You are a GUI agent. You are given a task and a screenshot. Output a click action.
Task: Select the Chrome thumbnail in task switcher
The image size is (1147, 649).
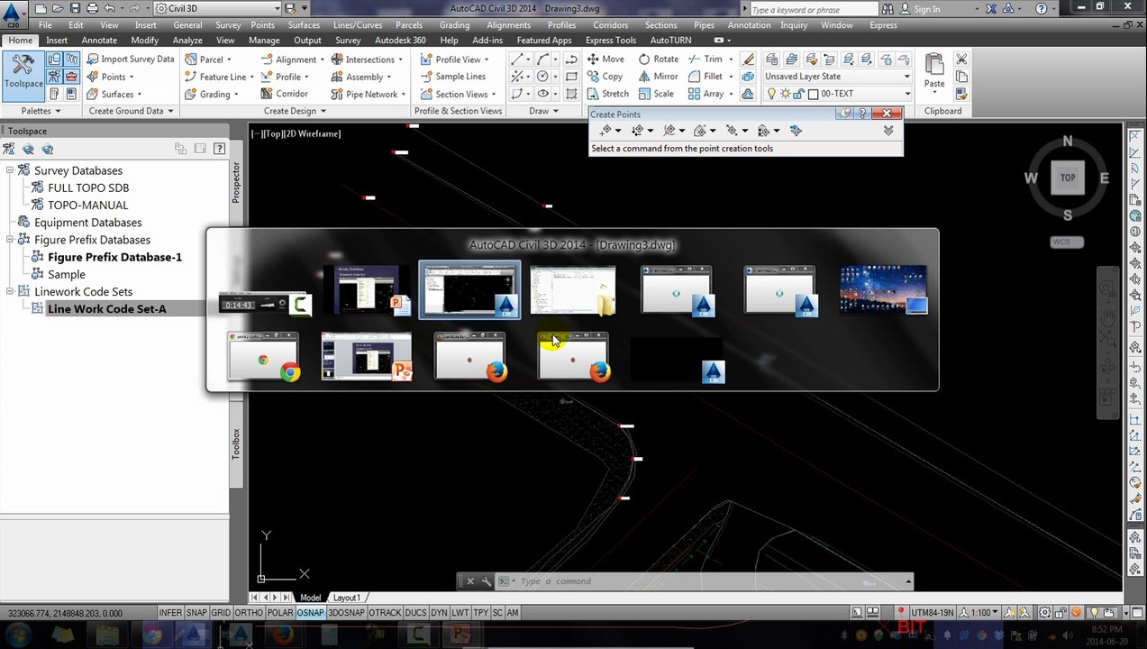(264, 357)
